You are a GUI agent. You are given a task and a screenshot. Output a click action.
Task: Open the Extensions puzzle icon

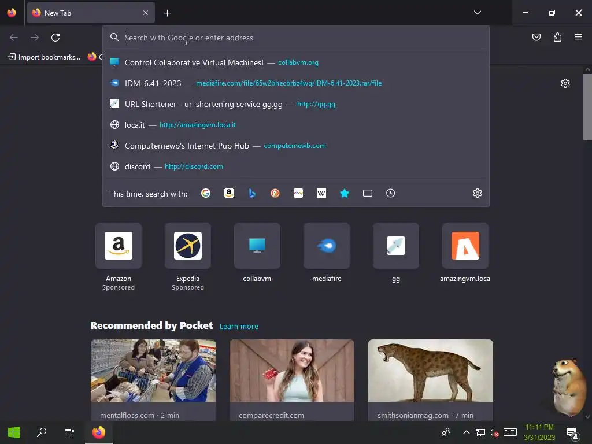(557, 37)
